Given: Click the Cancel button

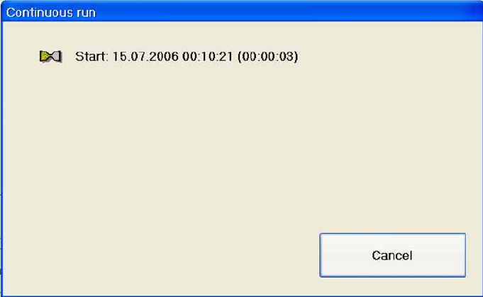Looking at the screenshot, I should coord(392,255).
